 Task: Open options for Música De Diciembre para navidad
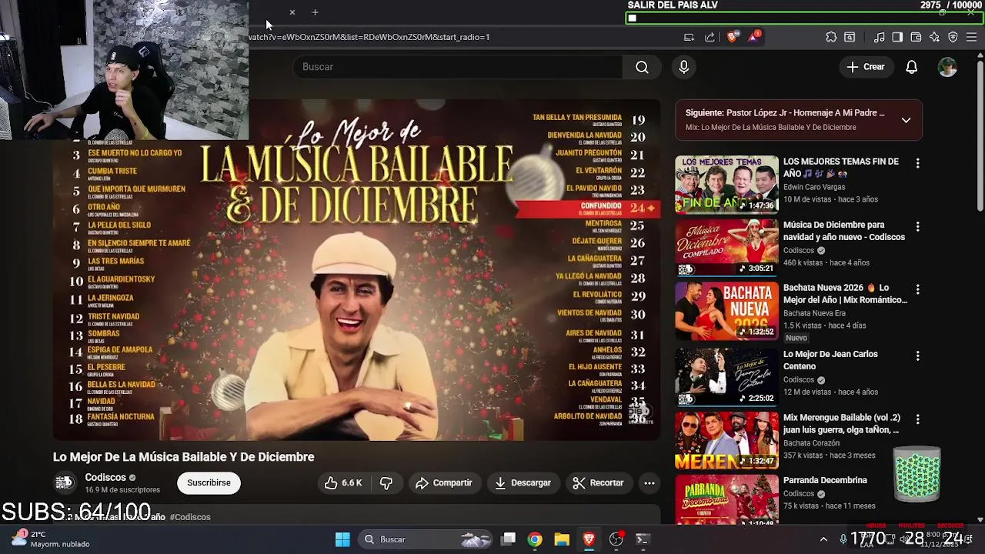click(917, 226)
